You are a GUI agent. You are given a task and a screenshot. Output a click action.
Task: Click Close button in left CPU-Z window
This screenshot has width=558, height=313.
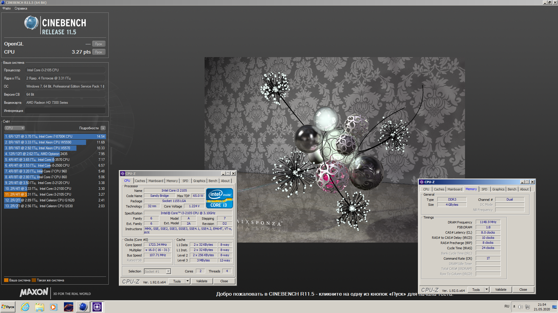224,281
